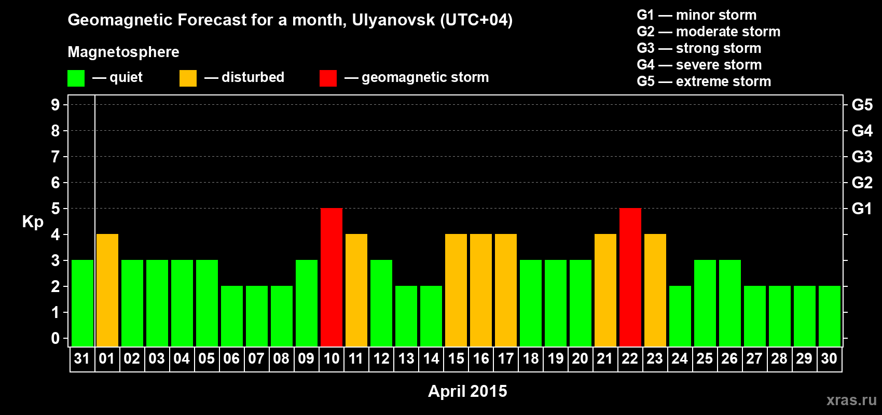This screenshot has height=415, width=882.
Task: Click the Kp axis title
Action: 33,222
